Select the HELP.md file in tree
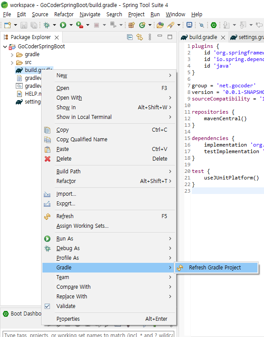The image size is (264, 337). 28,94
